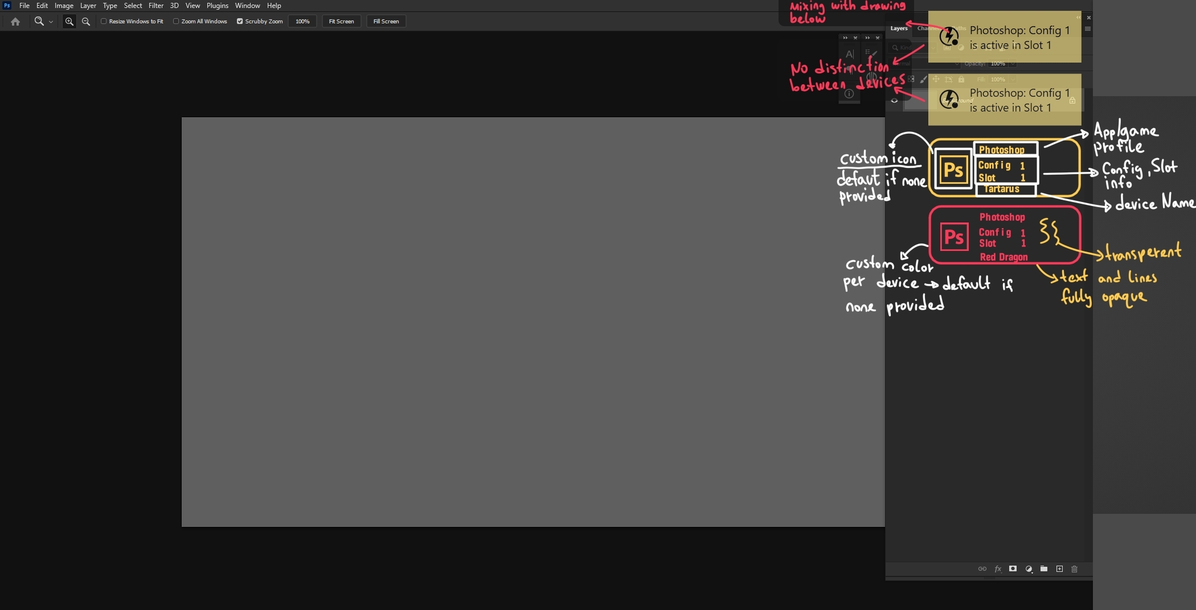Check the Zoom All Windows option
1196x610 pixels.
(x=176, y=22)
